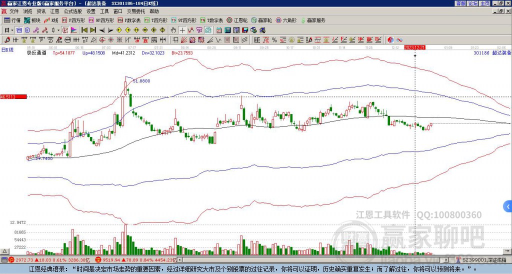Select the percent sign retracement tool

pyautogui.click(x=274, y=40)
